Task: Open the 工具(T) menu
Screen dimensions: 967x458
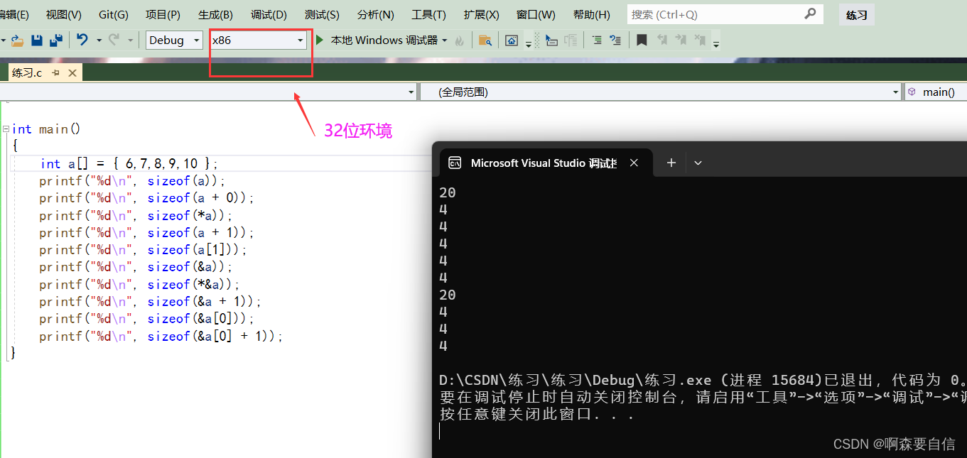Action: [x=428, y=14]
